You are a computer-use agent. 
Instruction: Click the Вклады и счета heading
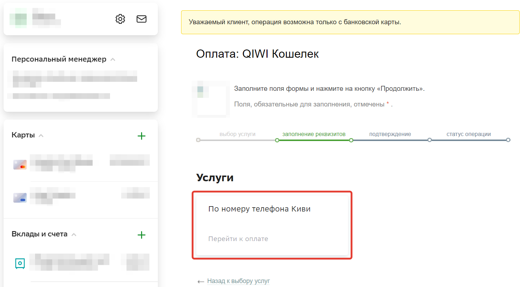(x=39, y=234)
